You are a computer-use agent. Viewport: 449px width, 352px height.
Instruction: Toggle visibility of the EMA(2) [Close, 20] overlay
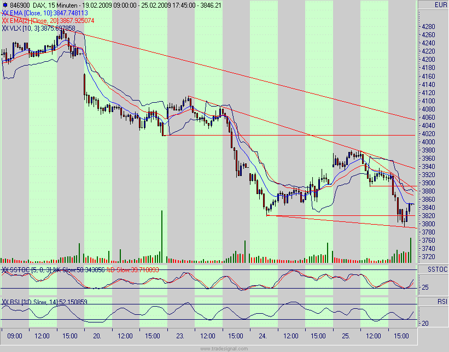click(x=5, y=19)
